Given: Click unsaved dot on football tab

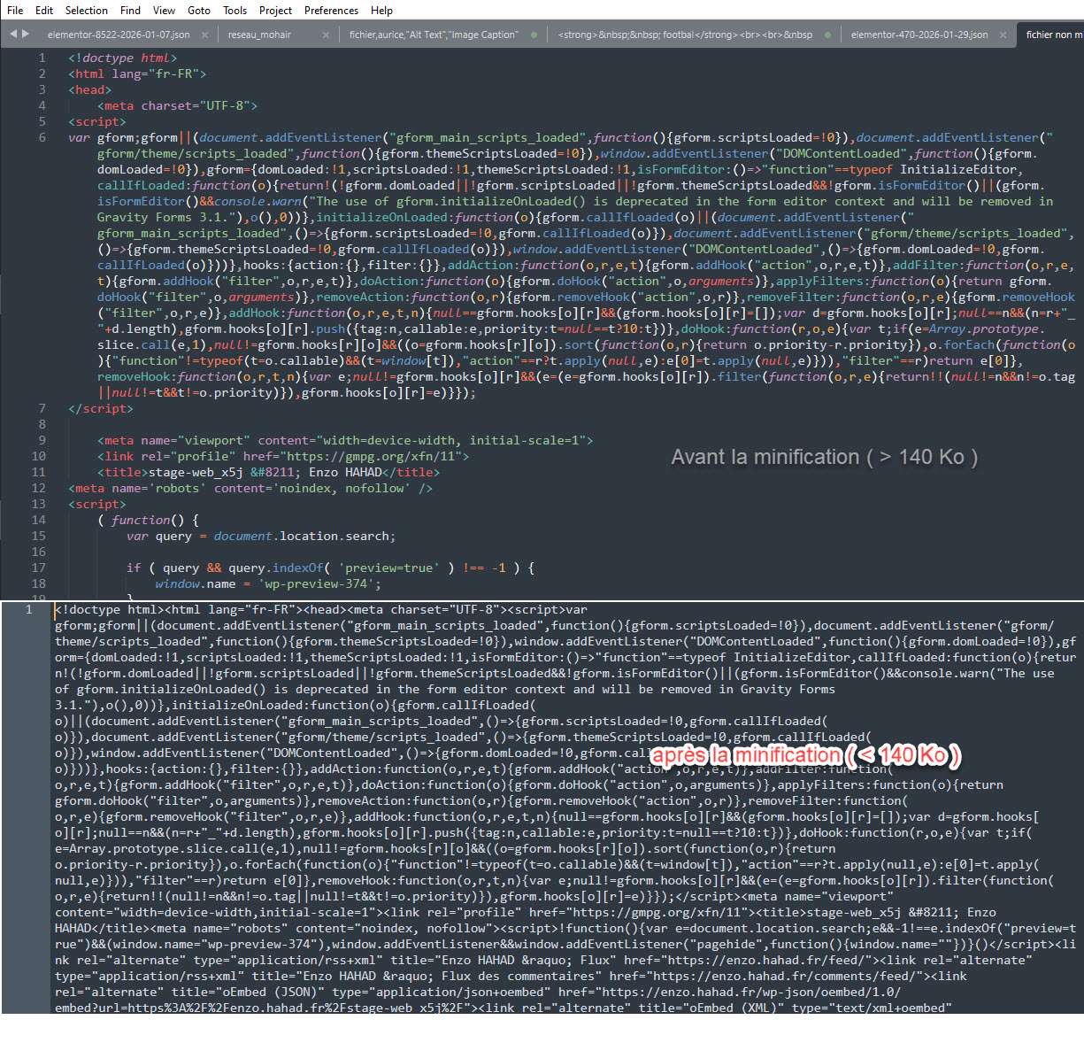Looking at the screenshot, I should 827,35.
